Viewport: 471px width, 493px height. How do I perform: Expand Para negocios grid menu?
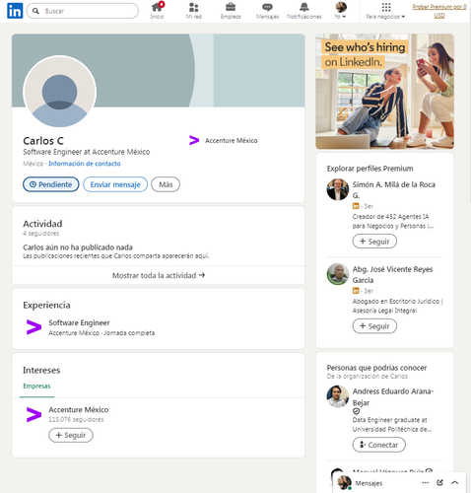(386, 11)
